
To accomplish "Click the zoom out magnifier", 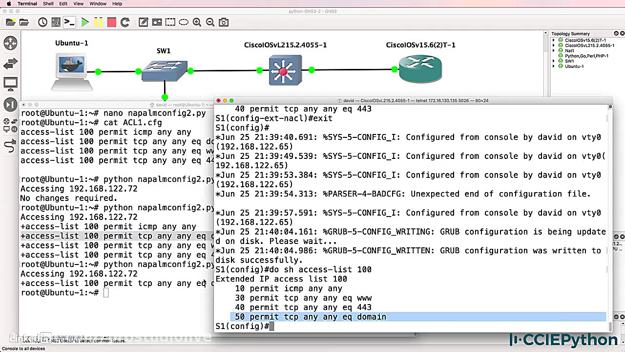I will tap(210, 22).
